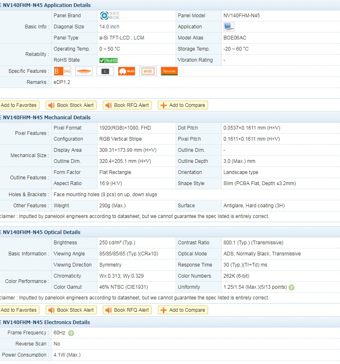This screenshot has height=364, width=340.
Task: Click the 3.0 (Max.) mm outline depth
Action: 239,161
